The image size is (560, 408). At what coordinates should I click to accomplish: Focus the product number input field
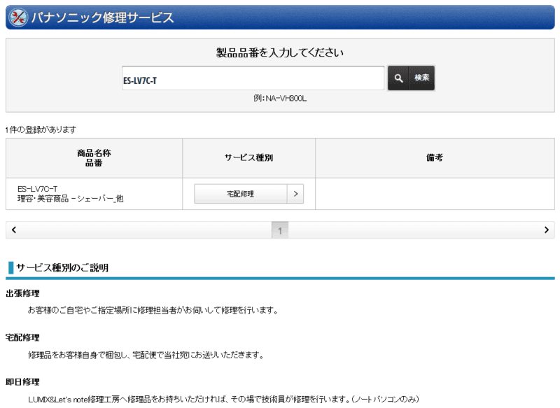[x=252, y=79]
